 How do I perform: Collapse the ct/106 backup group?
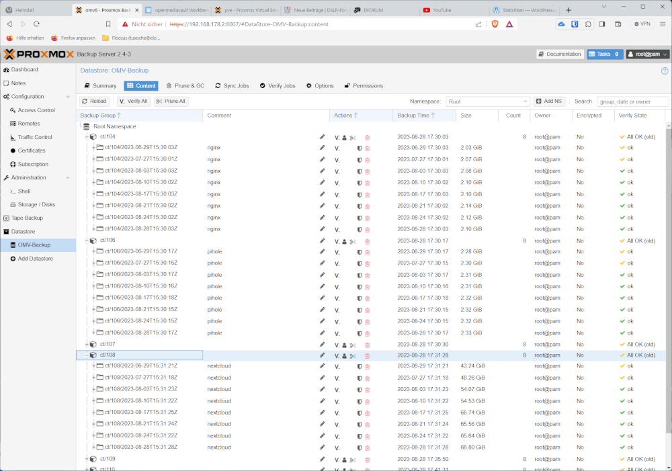(87, 241)
